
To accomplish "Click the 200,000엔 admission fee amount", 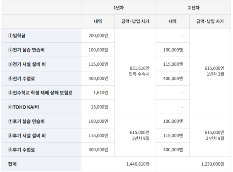I will [x=98, y=36].
